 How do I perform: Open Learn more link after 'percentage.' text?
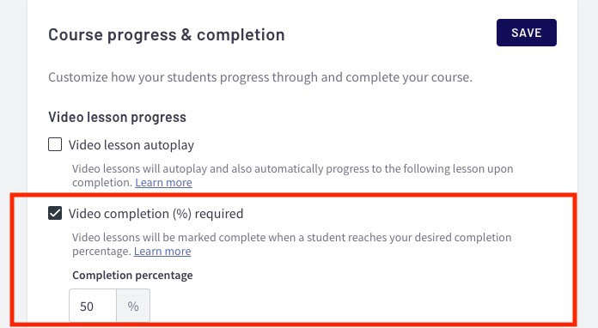click(162, 252)
